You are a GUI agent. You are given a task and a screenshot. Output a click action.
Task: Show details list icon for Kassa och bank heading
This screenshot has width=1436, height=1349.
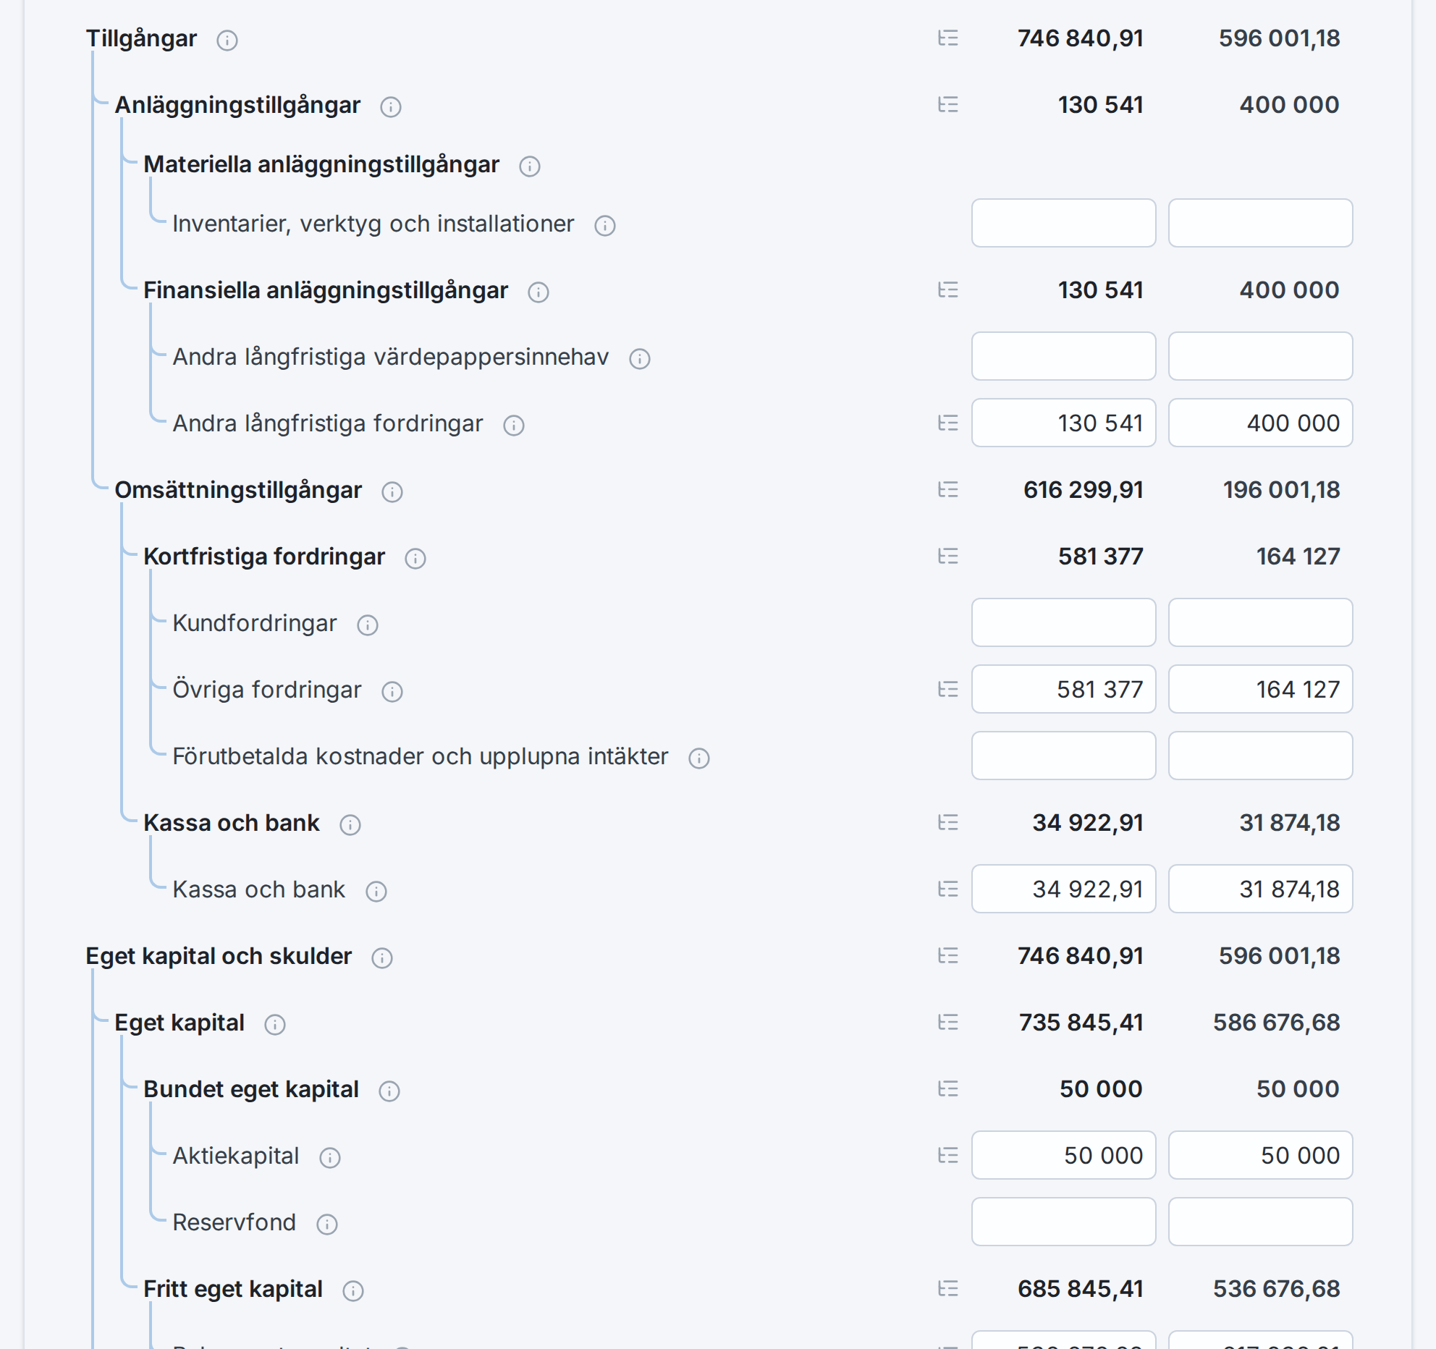pos(948,823)
